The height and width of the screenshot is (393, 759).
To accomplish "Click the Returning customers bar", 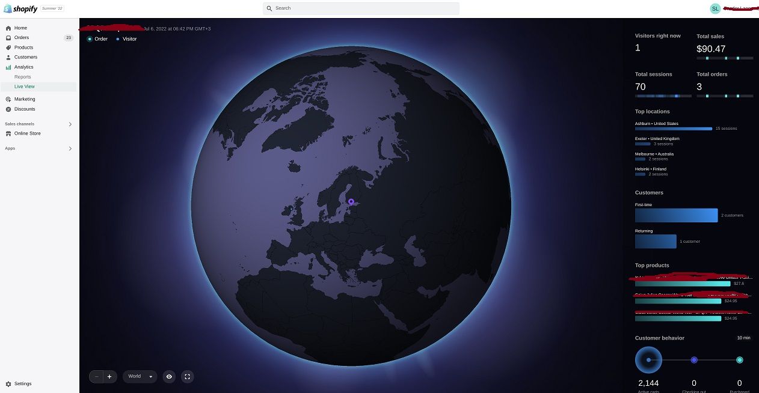I will click(x=656, y=242).
